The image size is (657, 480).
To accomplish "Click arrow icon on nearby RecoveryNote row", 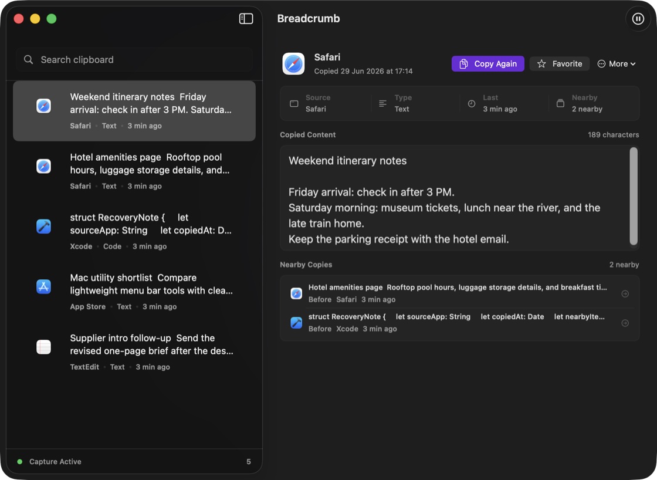I will click(625, 323).
